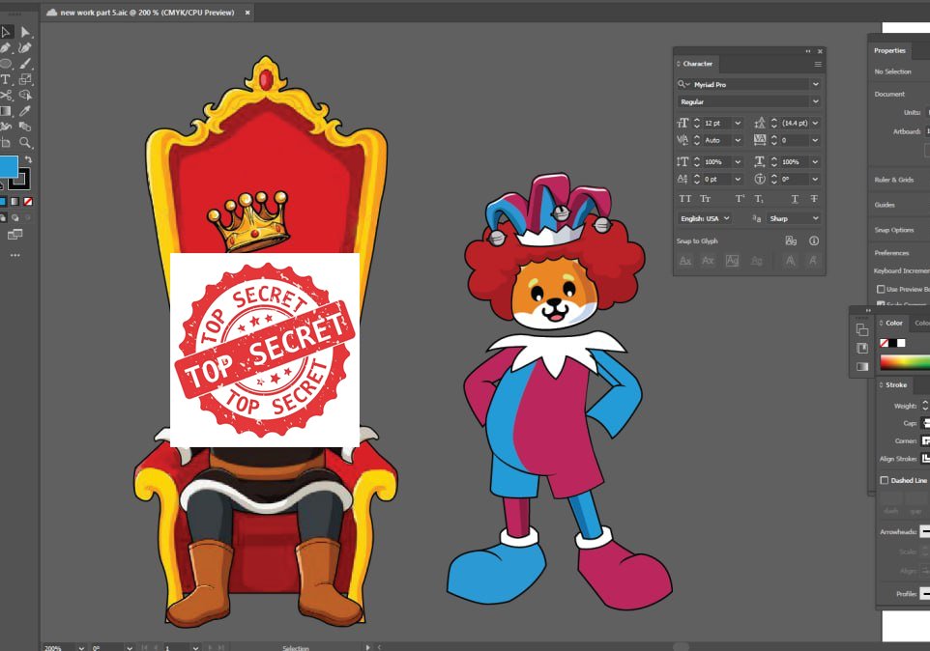This screenshot has height=651, width=930.
Task: Toggle Use Preview Bounds checkbox
Action: (881, 289)
